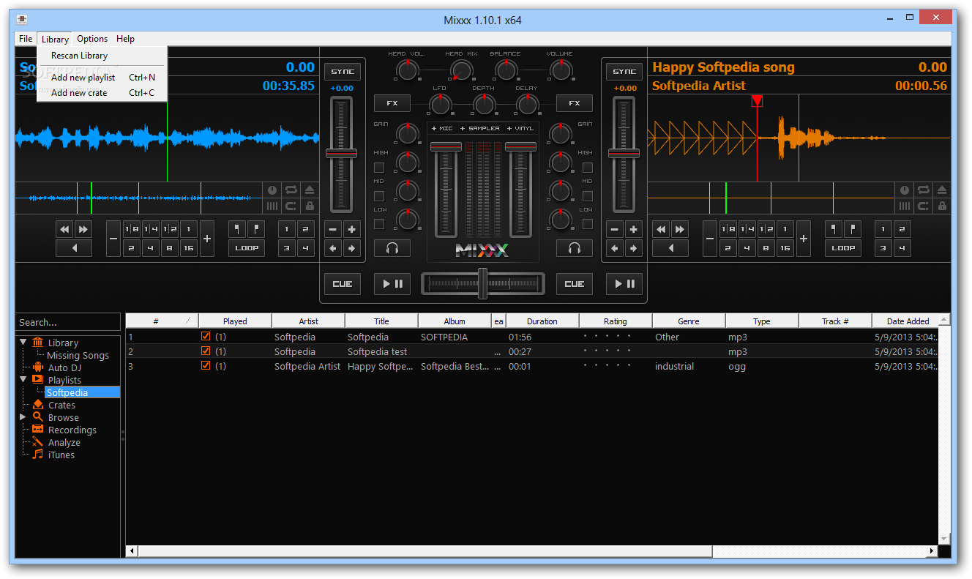The image size is (972, 579).
Task: Toggle left channel MID kill checkbox
Action: point(379,196)
